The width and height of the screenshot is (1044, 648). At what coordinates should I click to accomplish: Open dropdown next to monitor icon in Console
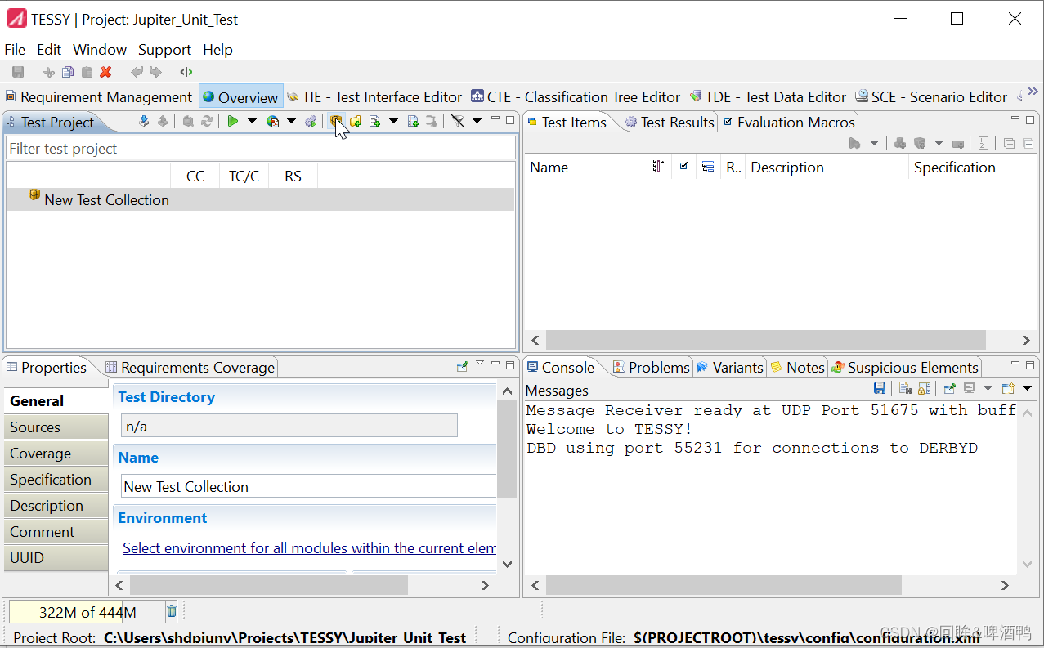(x=988, y=388)
